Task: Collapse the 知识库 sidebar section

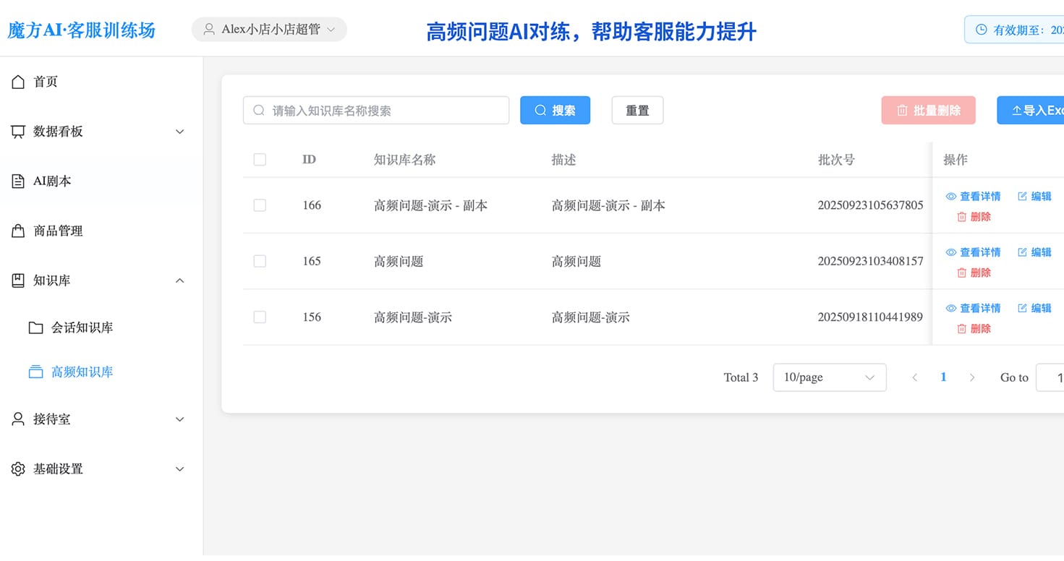Action: [180, 280]
